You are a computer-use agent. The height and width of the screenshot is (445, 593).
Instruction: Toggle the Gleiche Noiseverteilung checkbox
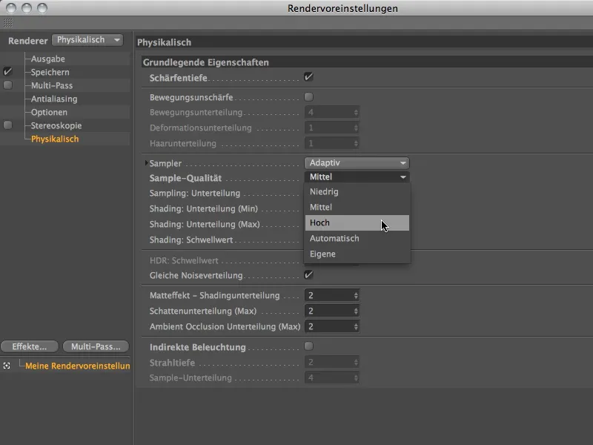308,274
